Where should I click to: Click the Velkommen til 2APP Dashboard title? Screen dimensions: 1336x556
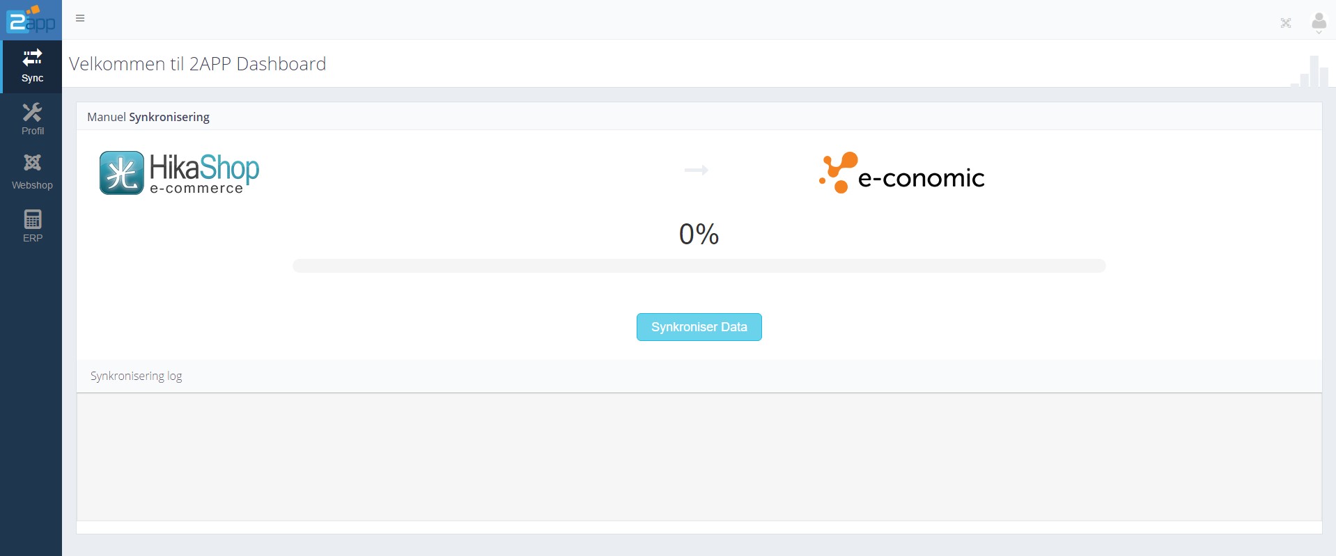198,64
